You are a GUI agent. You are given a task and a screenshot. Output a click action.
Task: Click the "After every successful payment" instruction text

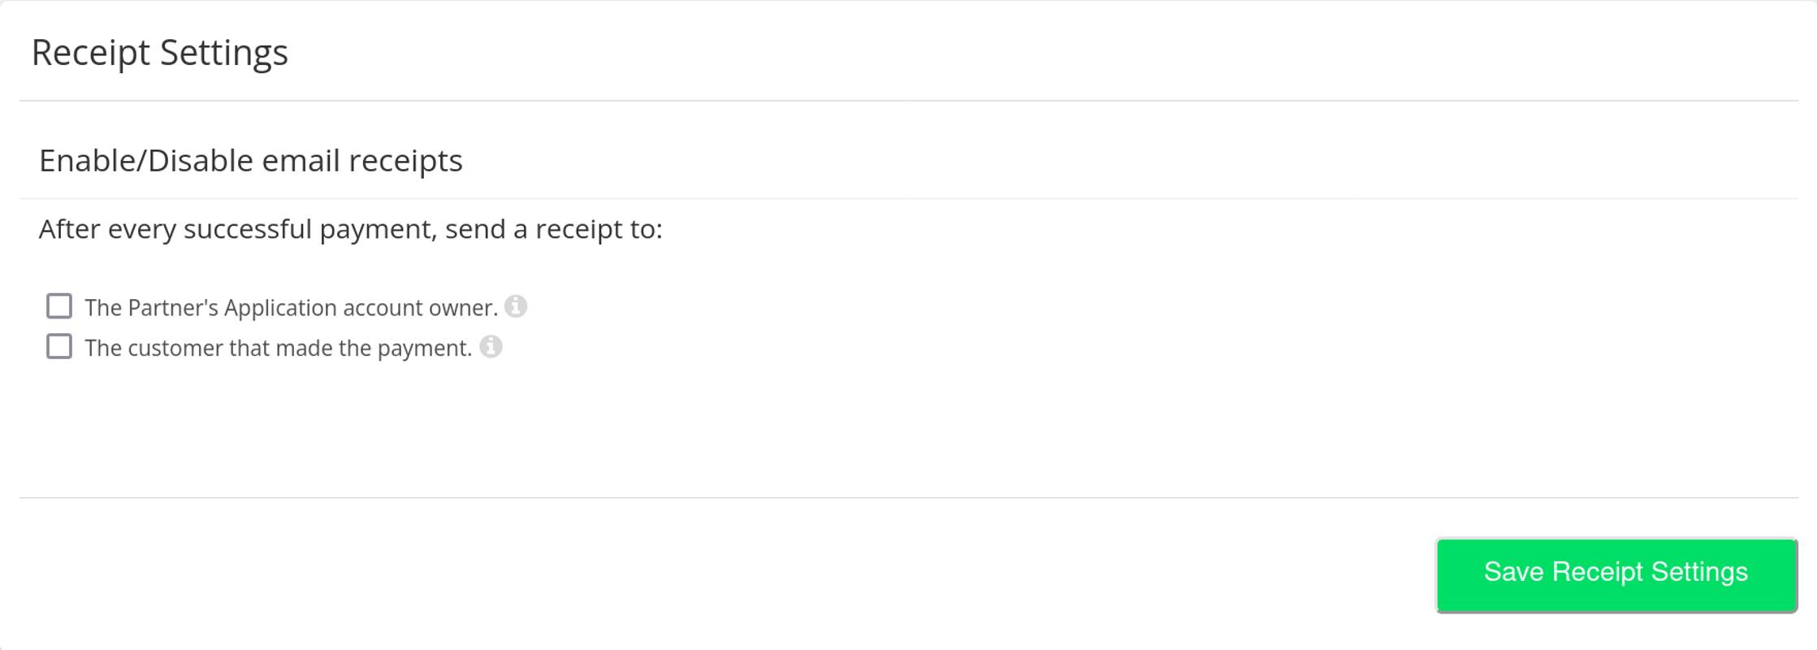coord(350,229)
